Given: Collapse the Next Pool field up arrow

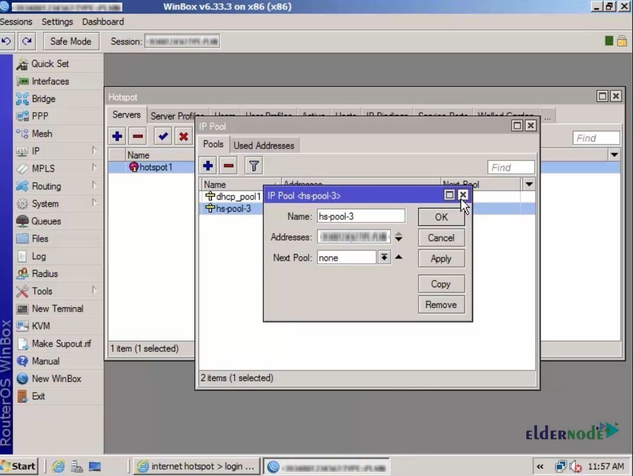Looking at the screenshot, I should [x=398, y=257].
